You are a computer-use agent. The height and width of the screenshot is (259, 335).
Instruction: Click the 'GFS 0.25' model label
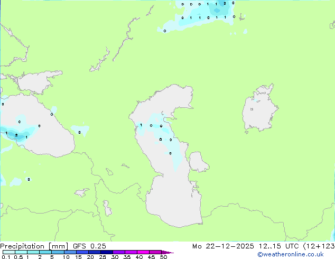pos(89,246)
